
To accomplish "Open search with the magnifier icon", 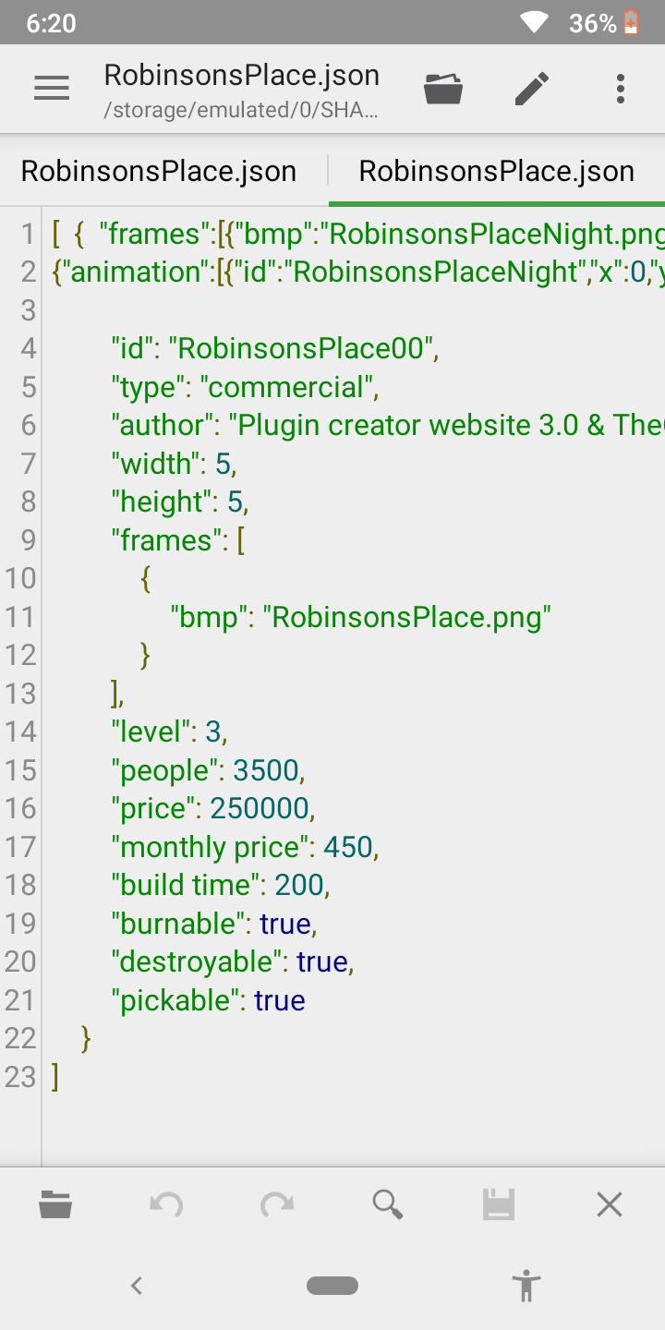I will pyautogui.click(x=388, y=1204).
